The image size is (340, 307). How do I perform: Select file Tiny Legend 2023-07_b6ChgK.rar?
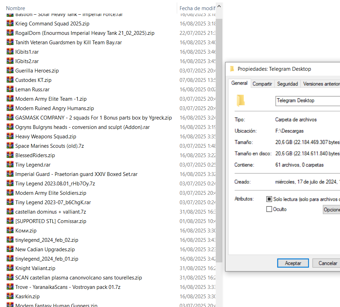tap(53, 202)
